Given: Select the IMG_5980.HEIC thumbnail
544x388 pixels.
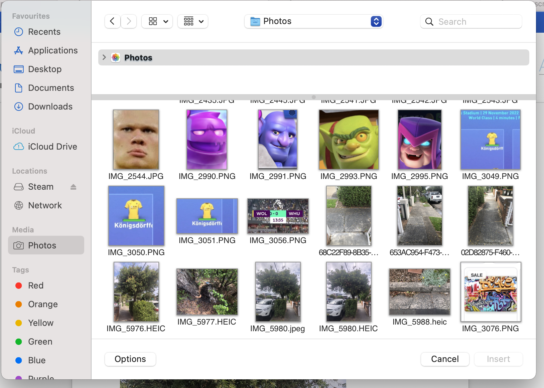Looking at the screenshot, I should (x=349, y=292).
